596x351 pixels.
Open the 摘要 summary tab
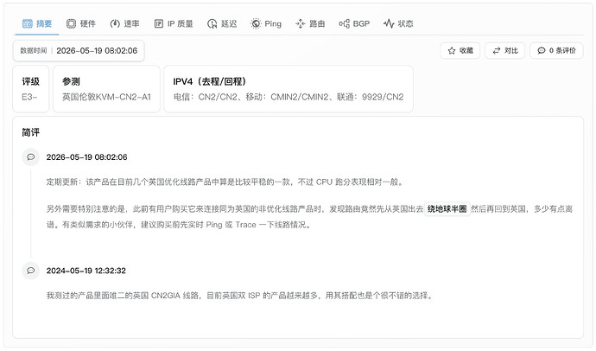(x=37, y=23)
